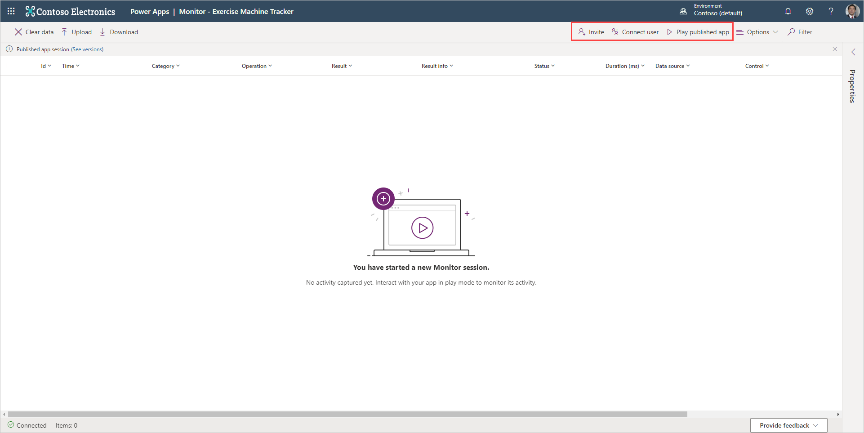Image resolution: width=864 pixels, height=433 pixels.
Task: Open the Help menu
Action: tap(831, 11)
